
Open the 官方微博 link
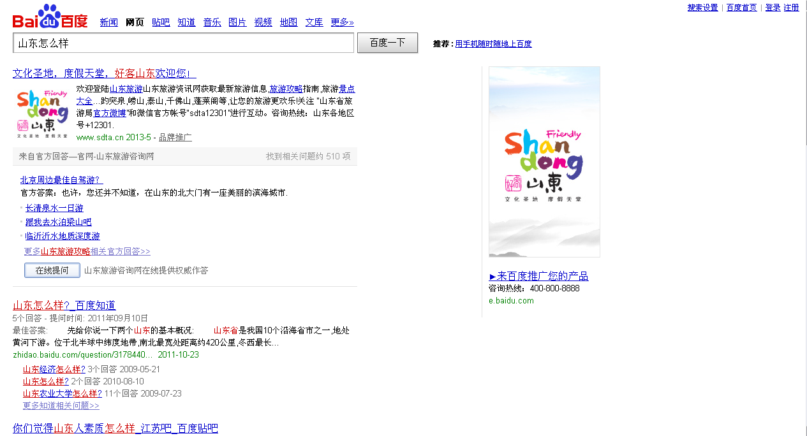pos(110,113)
